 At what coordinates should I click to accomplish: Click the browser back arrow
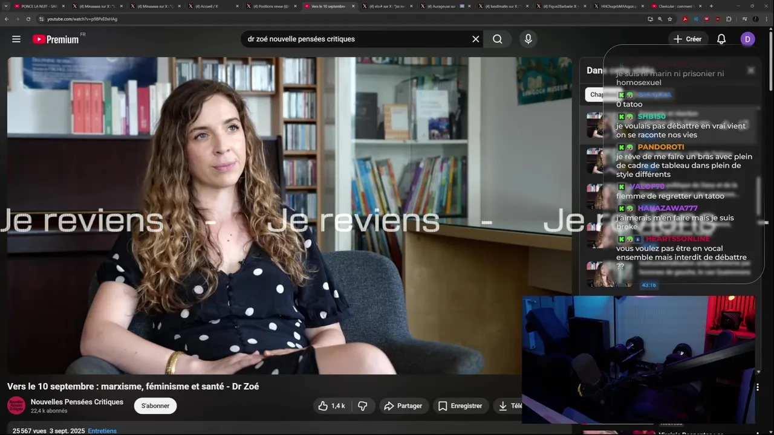click(7, 19)
